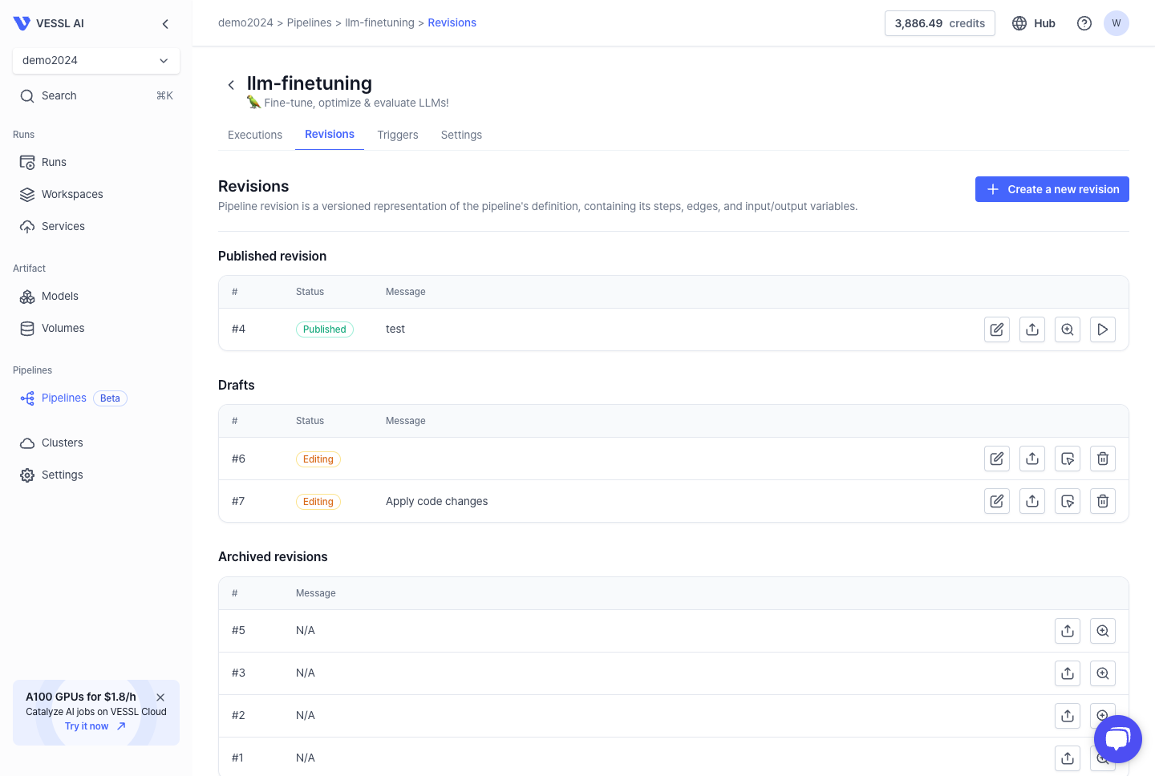The width and height of the screenshot is (1155, 776).
Task: Open Clusters in the sidebar
Action: pos(96,443)
